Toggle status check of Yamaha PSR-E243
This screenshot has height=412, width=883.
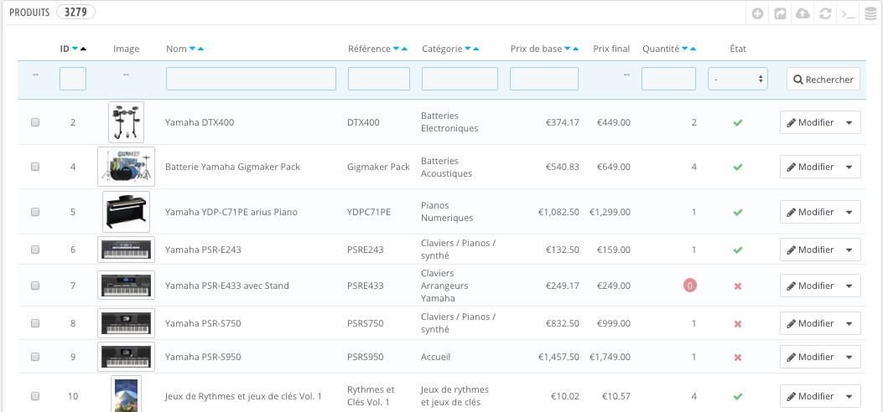[x=738, y=250]
